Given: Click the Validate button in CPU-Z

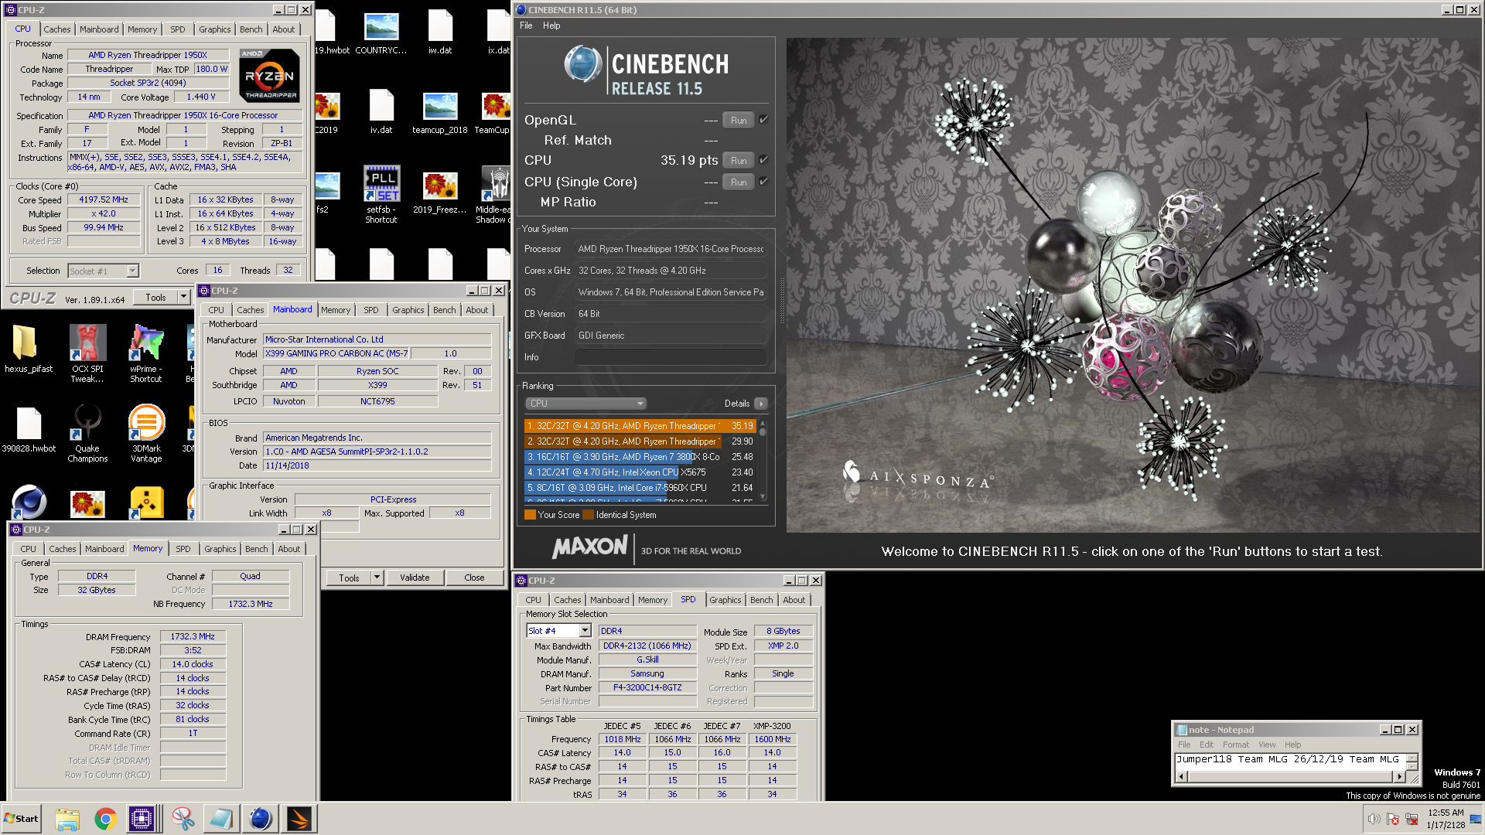Looking at the screenshot, I should point(415,578).
